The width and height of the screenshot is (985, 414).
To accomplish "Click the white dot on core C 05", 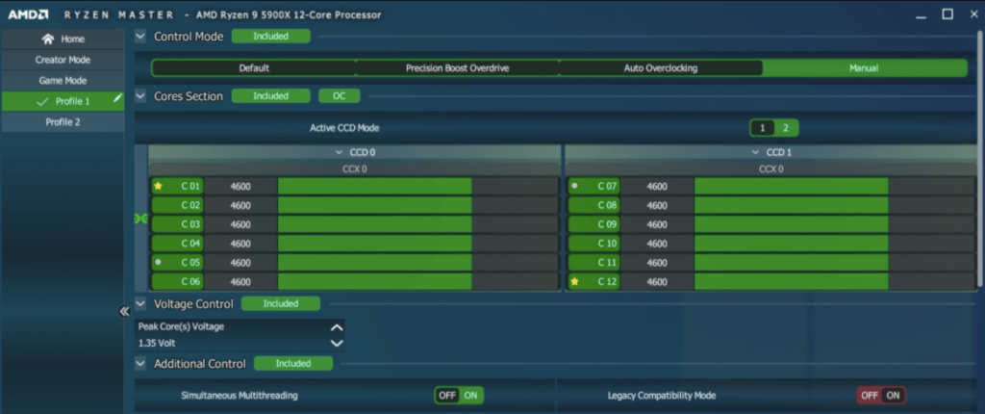I will [x=159, y=262].
